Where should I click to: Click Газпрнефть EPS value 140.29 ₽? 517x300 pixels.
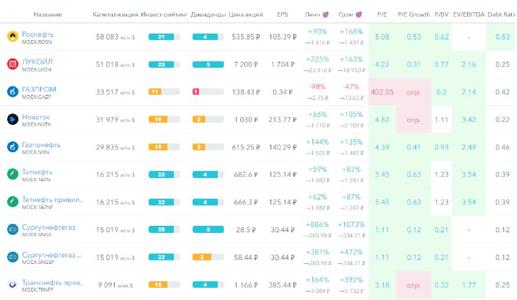(x=282, y=147)
